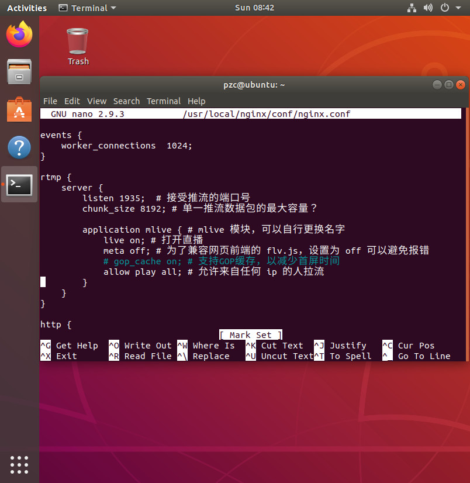This screenshot has height=483, width=470.
Task: Open the volume indicator icon
Action: (x=428, y=8)
